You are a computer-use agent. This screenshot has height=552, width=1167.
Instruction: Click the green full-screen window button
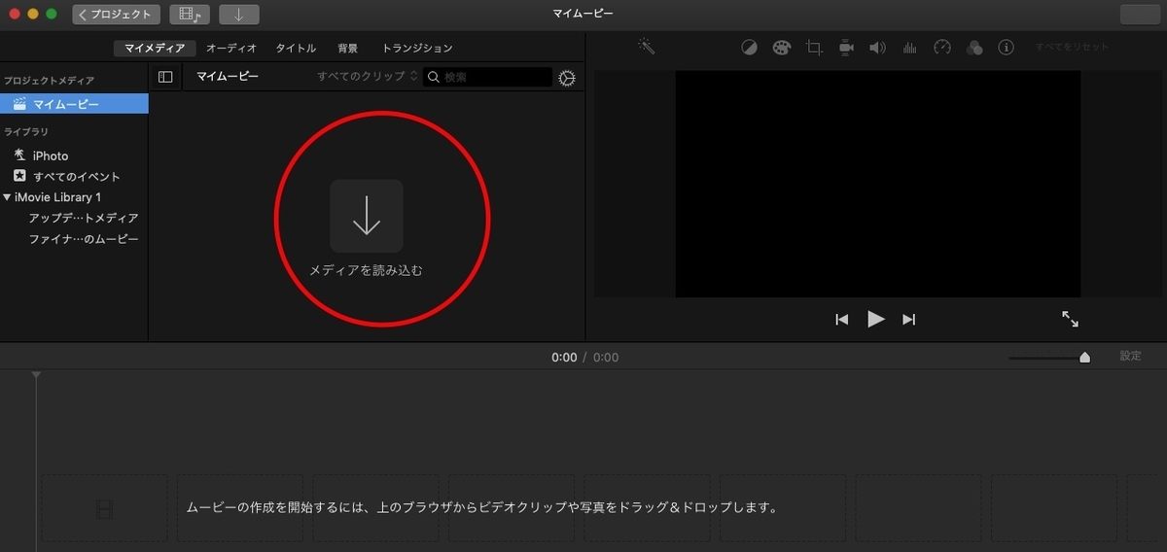[x=52, y=15]
